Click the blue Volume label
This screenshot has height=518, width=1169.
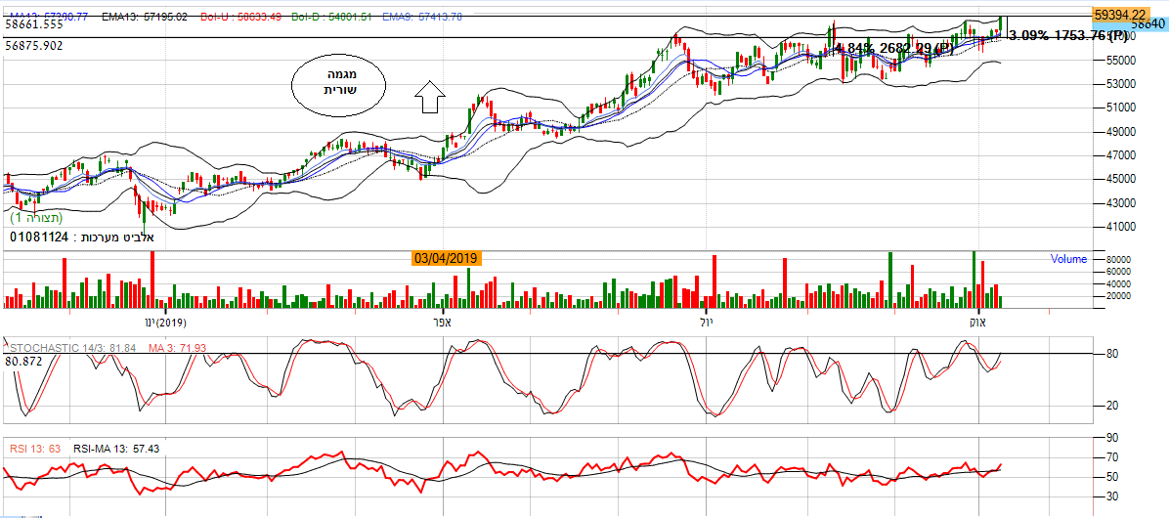point(1068,260)
